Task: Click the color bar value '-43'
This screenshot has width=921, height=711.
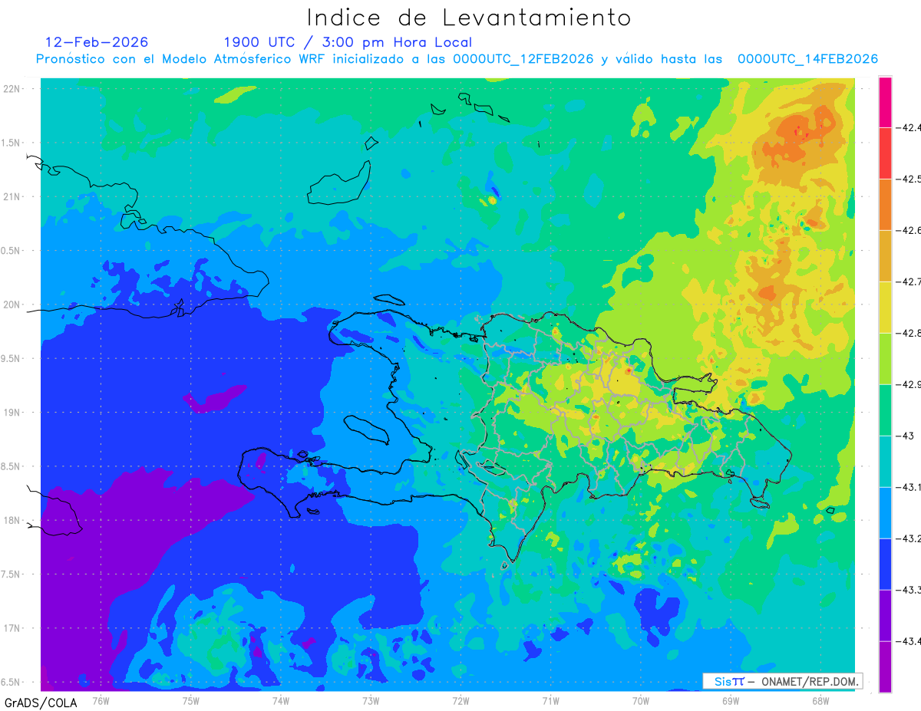Action: point(903,436)
